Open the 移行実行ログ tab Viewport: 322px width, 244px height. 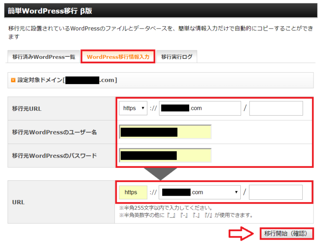tap(177, 57)
